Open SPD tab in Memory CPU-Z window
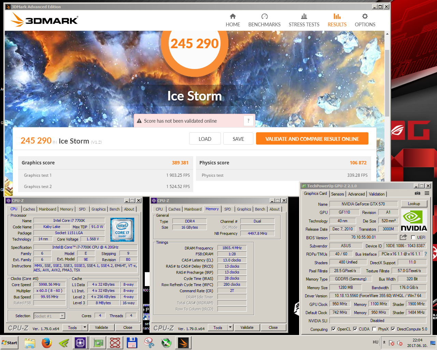 tap(228, 209)
